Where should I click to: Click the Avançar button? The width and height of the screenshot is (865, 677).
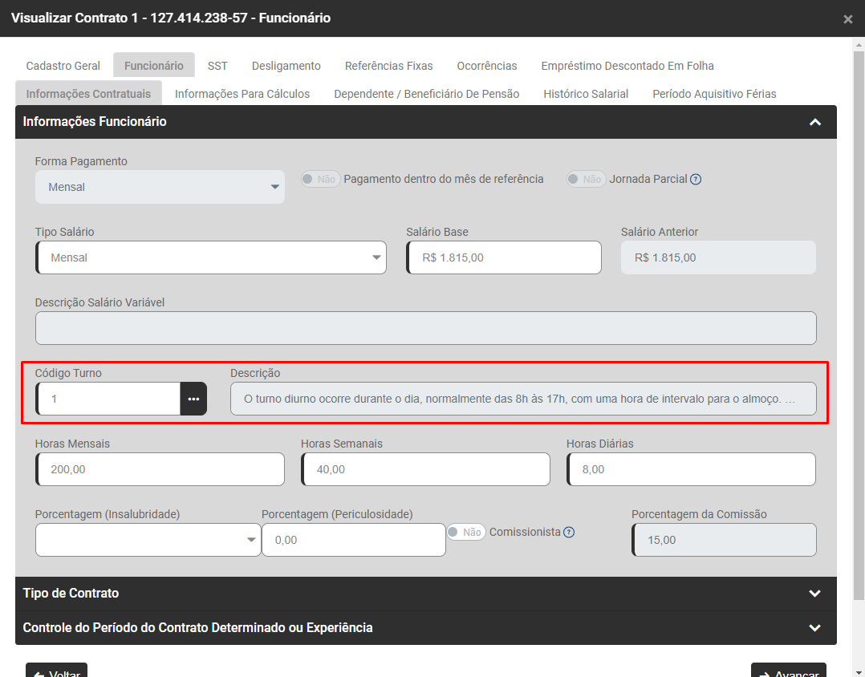[x=788, y=671]
